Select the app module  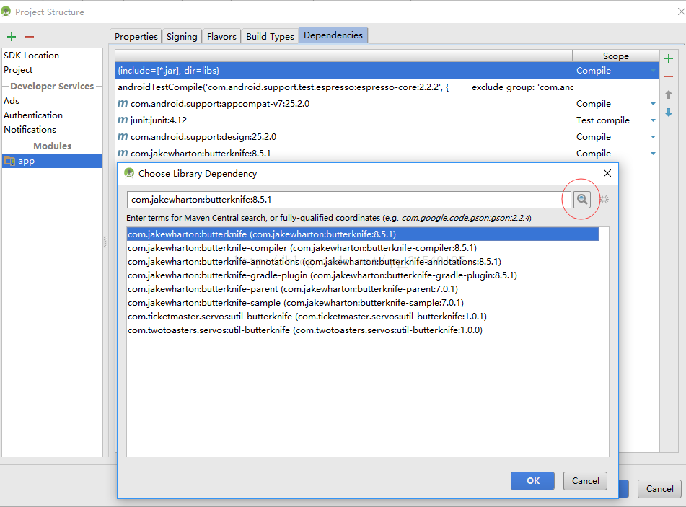(x=52, y=161)
